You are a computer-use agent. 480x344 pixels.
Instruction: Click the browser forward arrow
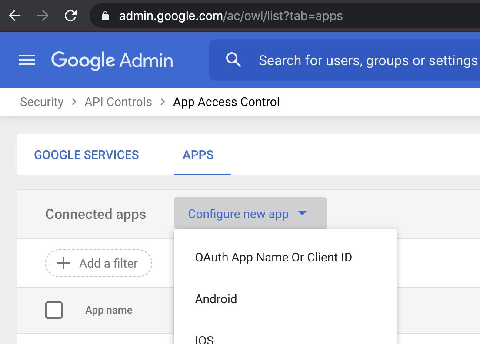pos(42,16)
